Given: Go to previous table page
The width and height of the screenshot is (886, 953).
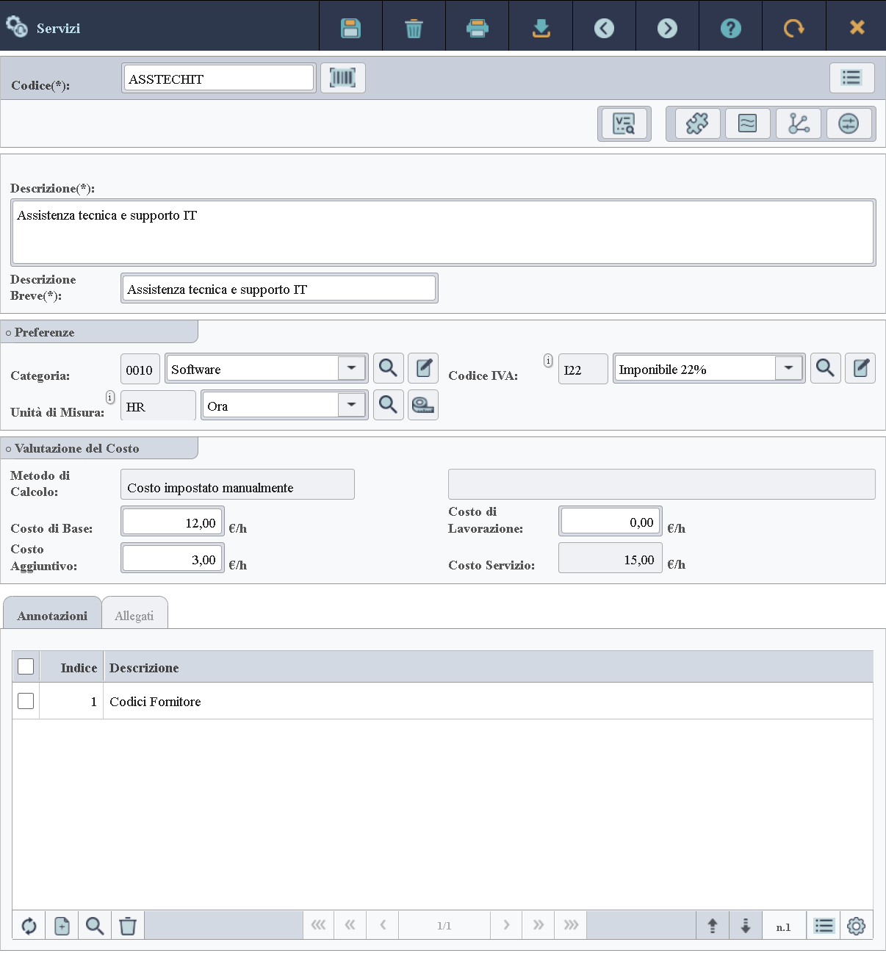Looking at the screenshot, I should click(383, 925).
